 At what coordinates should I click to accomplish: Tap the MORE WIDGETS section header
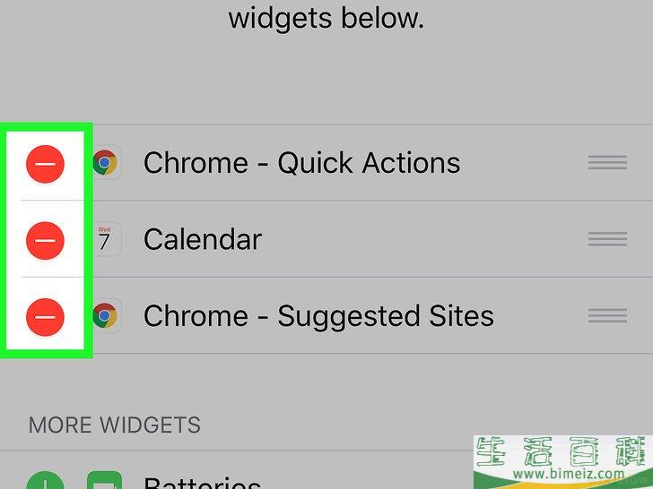115,425
